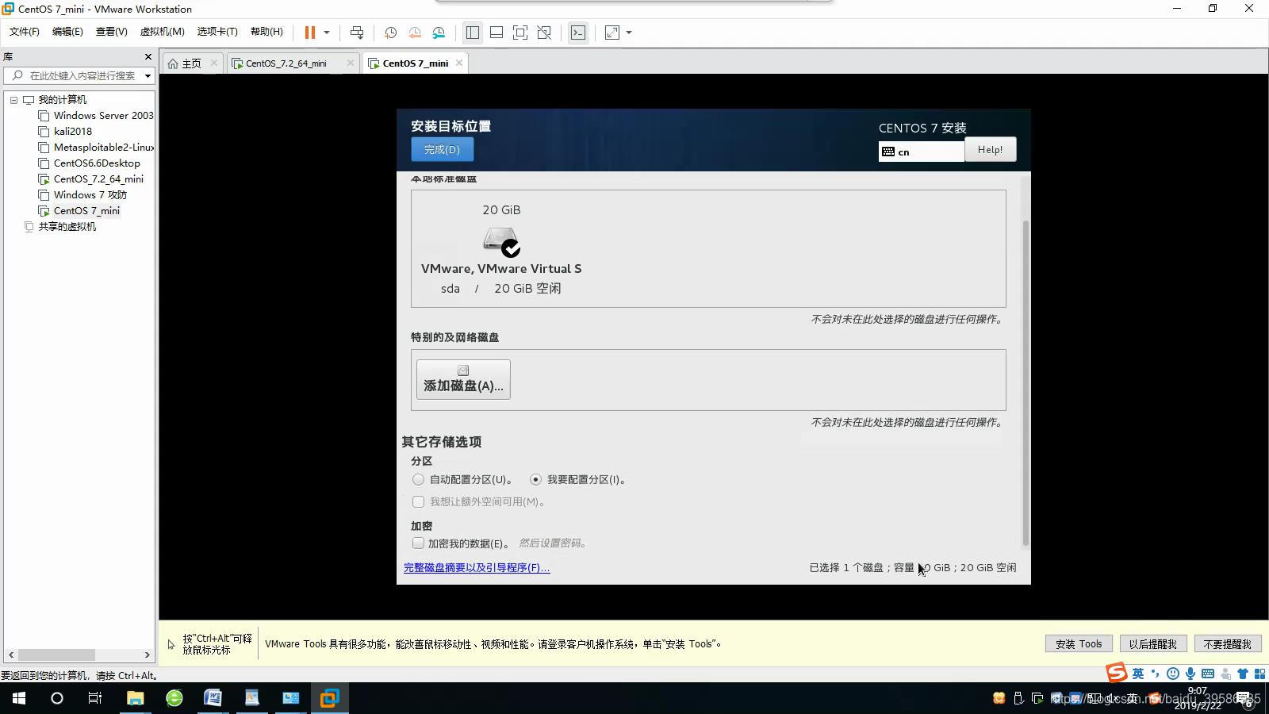Click the send Ctrl+Alt+Del icon
The height and width of the screenshot is (714, 1269).
357,33
